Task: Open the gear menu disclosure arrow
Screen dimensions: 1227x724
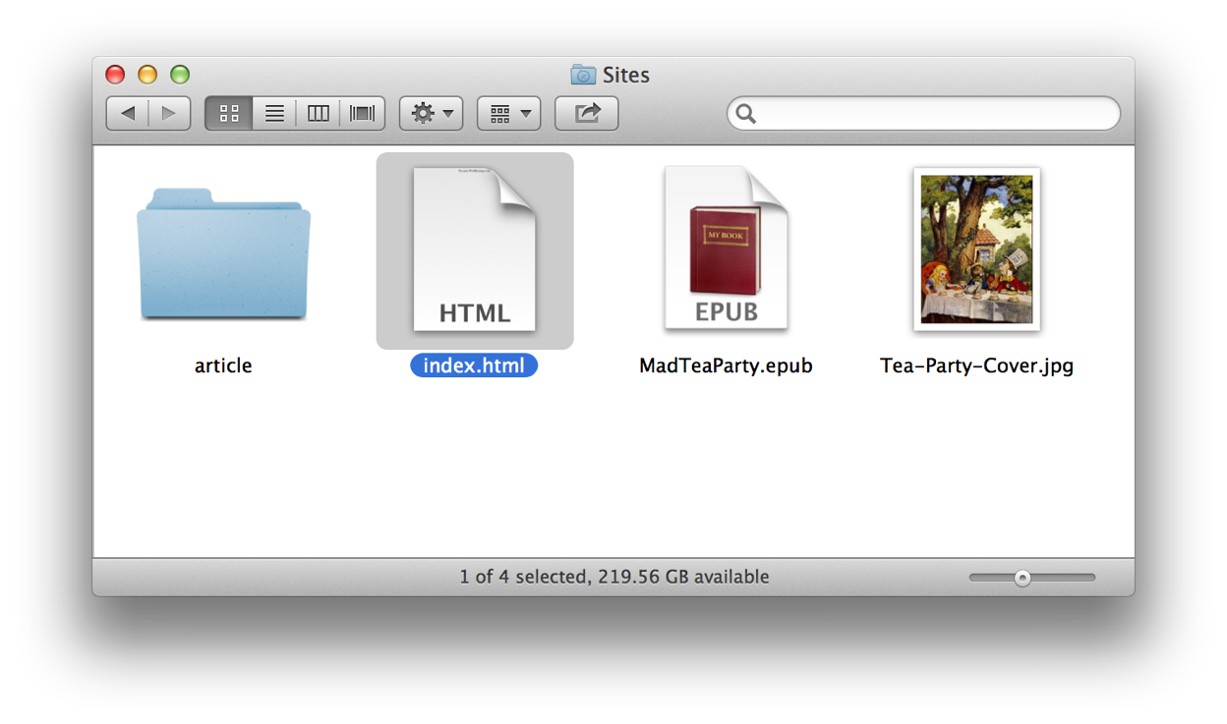Action: click(445, 114)
